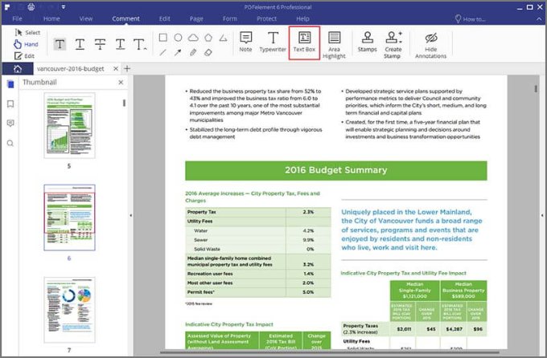Viewport: 547px width, 358px height.
Task: Select the Highlight text tool
Action: coord(60,44)
